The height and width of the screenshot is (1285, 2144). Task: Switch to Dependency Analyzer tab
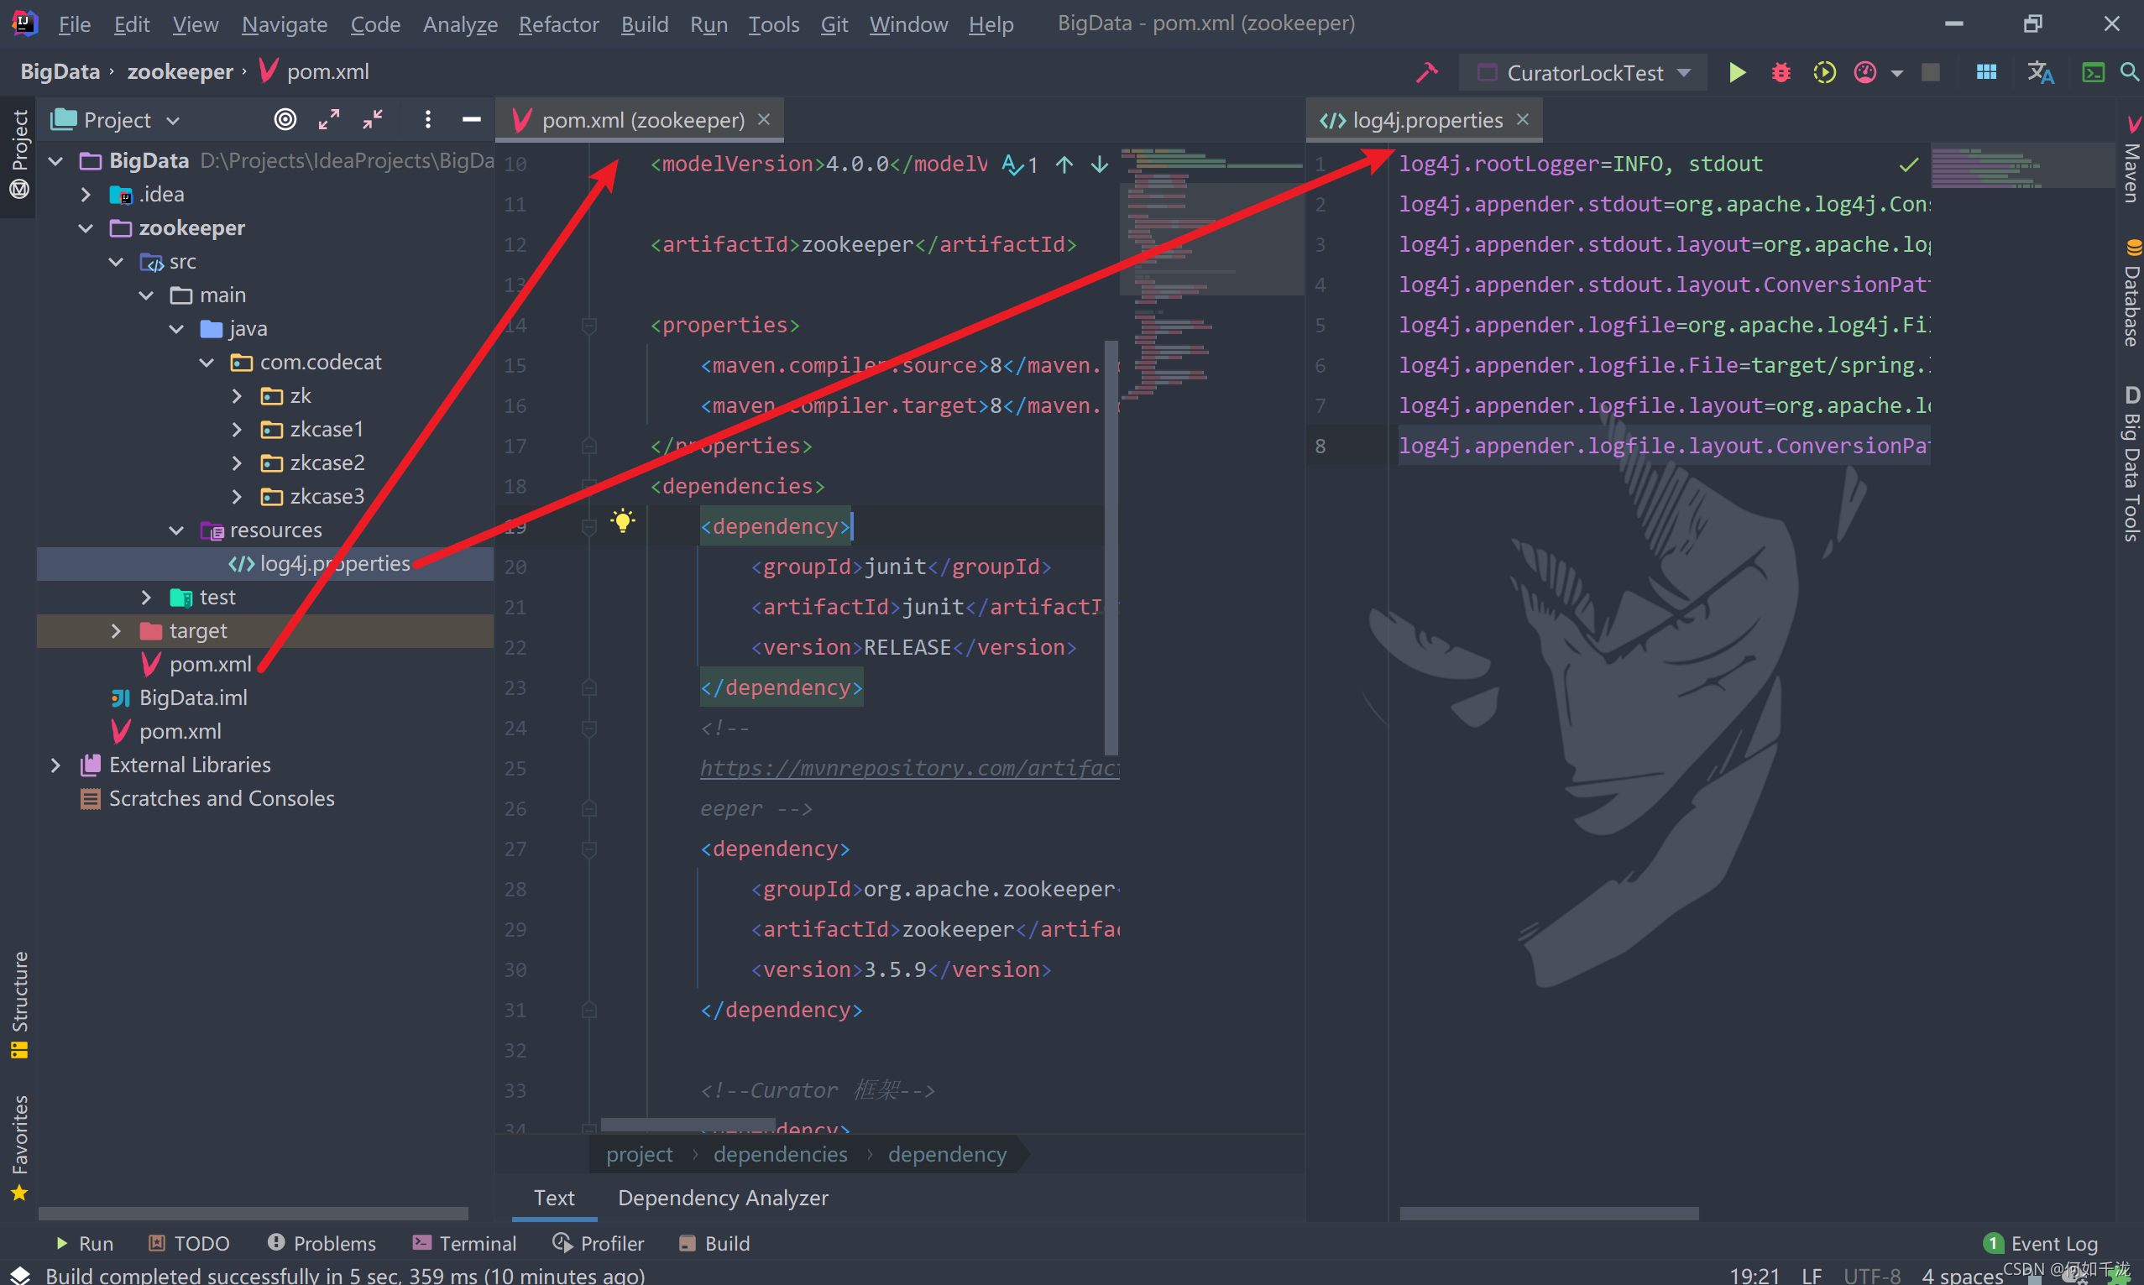tap(722, 1198)
